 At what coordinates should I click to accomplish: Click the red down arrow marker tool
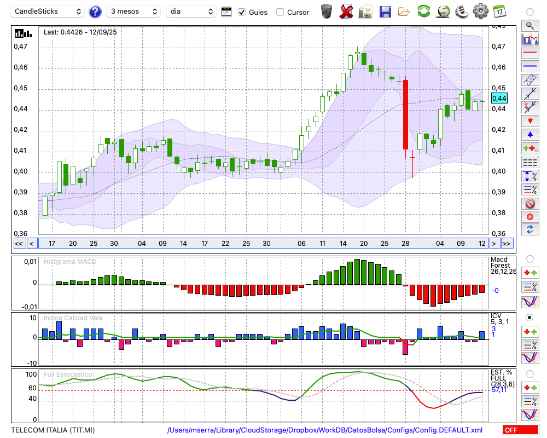point(530,121)
